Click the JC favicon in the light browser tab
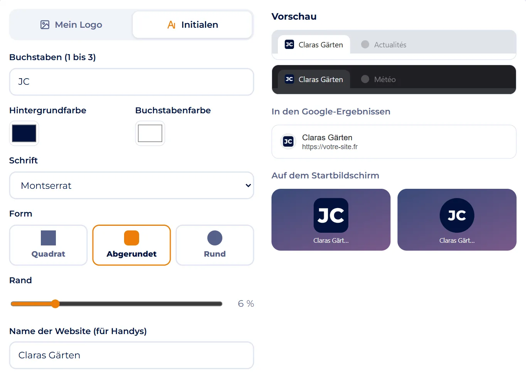 tap(289, 44)
